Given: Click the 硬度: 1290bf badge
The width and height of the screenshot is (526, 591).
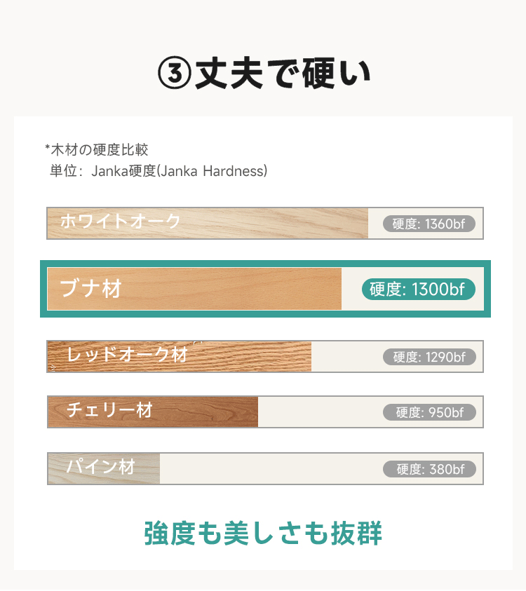Looking at the screenshot, I should click(x=429, y=357).
